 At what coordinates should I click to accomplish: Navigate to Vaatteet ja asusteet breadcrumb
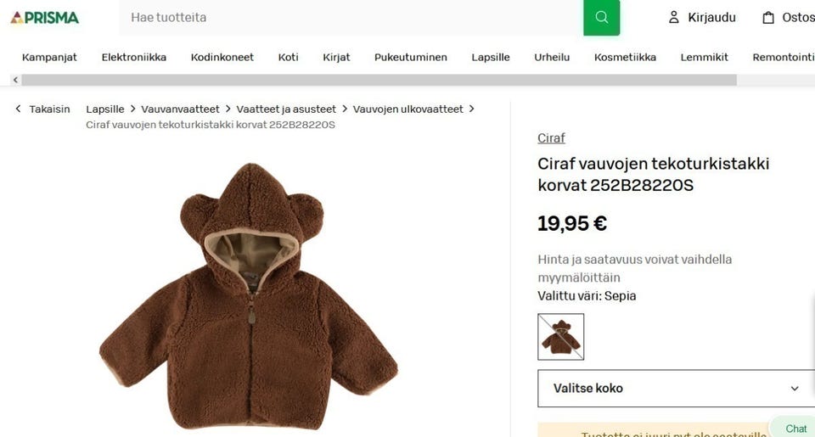(x=286, y=109)
